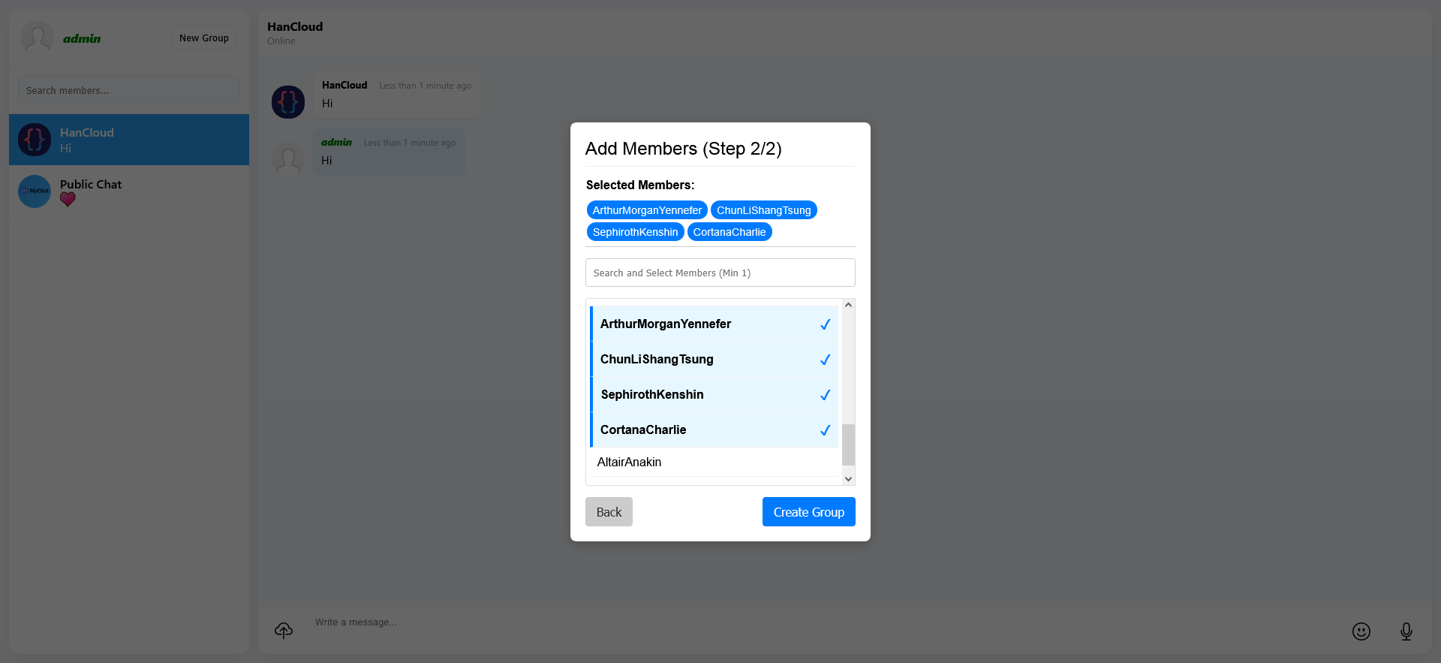Focus the Search and Select Members field

(x=720, y=273)
